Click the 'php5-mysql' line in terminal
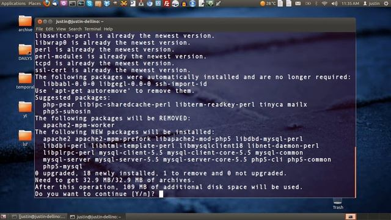The width and height of the screenshot is (391, 220). [62, 166]
